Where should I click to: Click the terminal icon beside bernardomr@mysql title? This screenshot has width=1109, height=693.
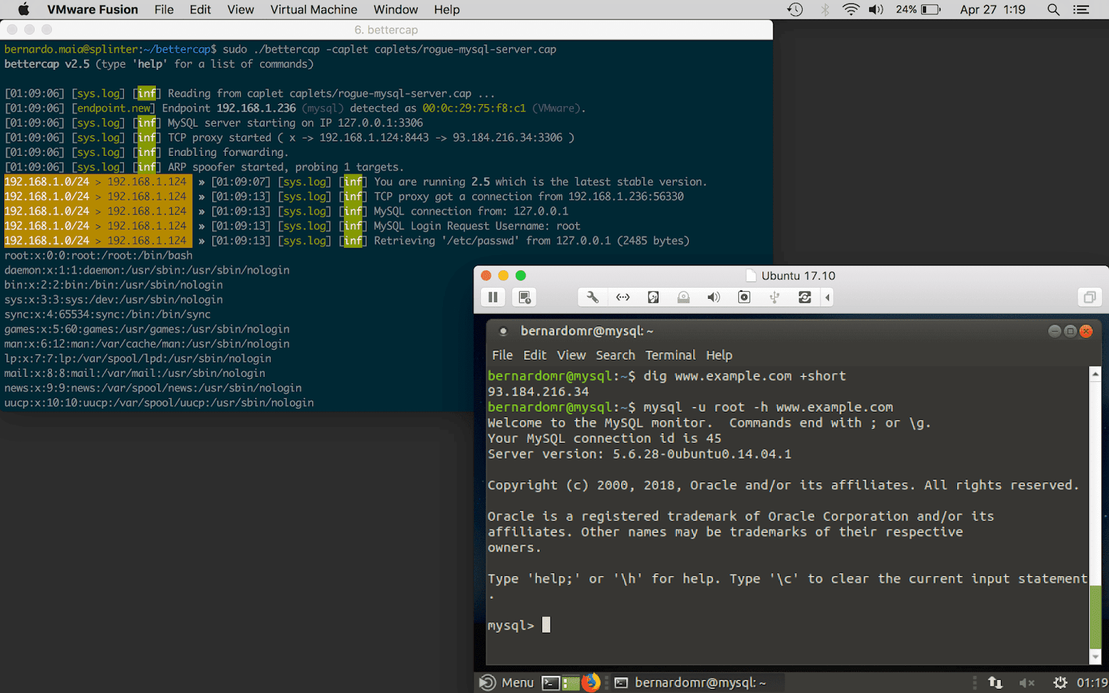click(x=503, y=331)
